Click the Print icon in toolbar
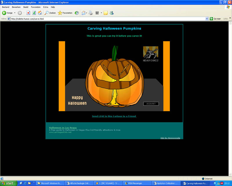 [x=90, y=13]
